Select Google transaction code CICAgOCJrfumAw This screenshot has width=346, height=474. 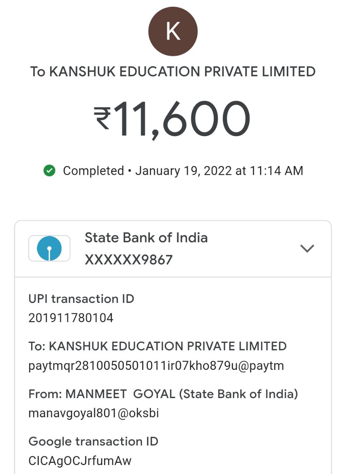pyautogui.click(x=80, y=461)
